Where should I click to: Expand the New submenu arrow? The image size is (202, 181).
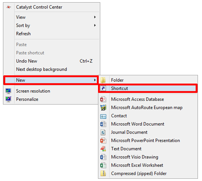pyautogui.click(x=95, y=80)
